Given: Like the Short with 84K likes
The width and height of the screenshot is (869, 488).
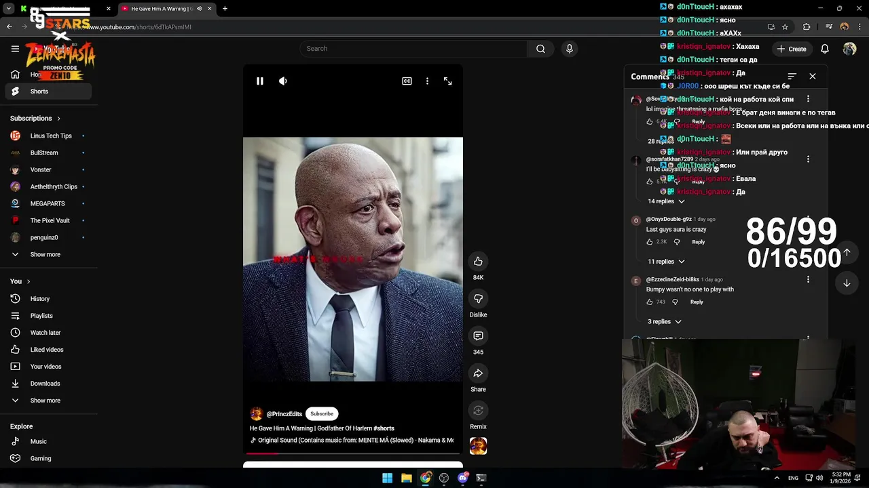Looking at the screenshot, I should coord(478,262).
